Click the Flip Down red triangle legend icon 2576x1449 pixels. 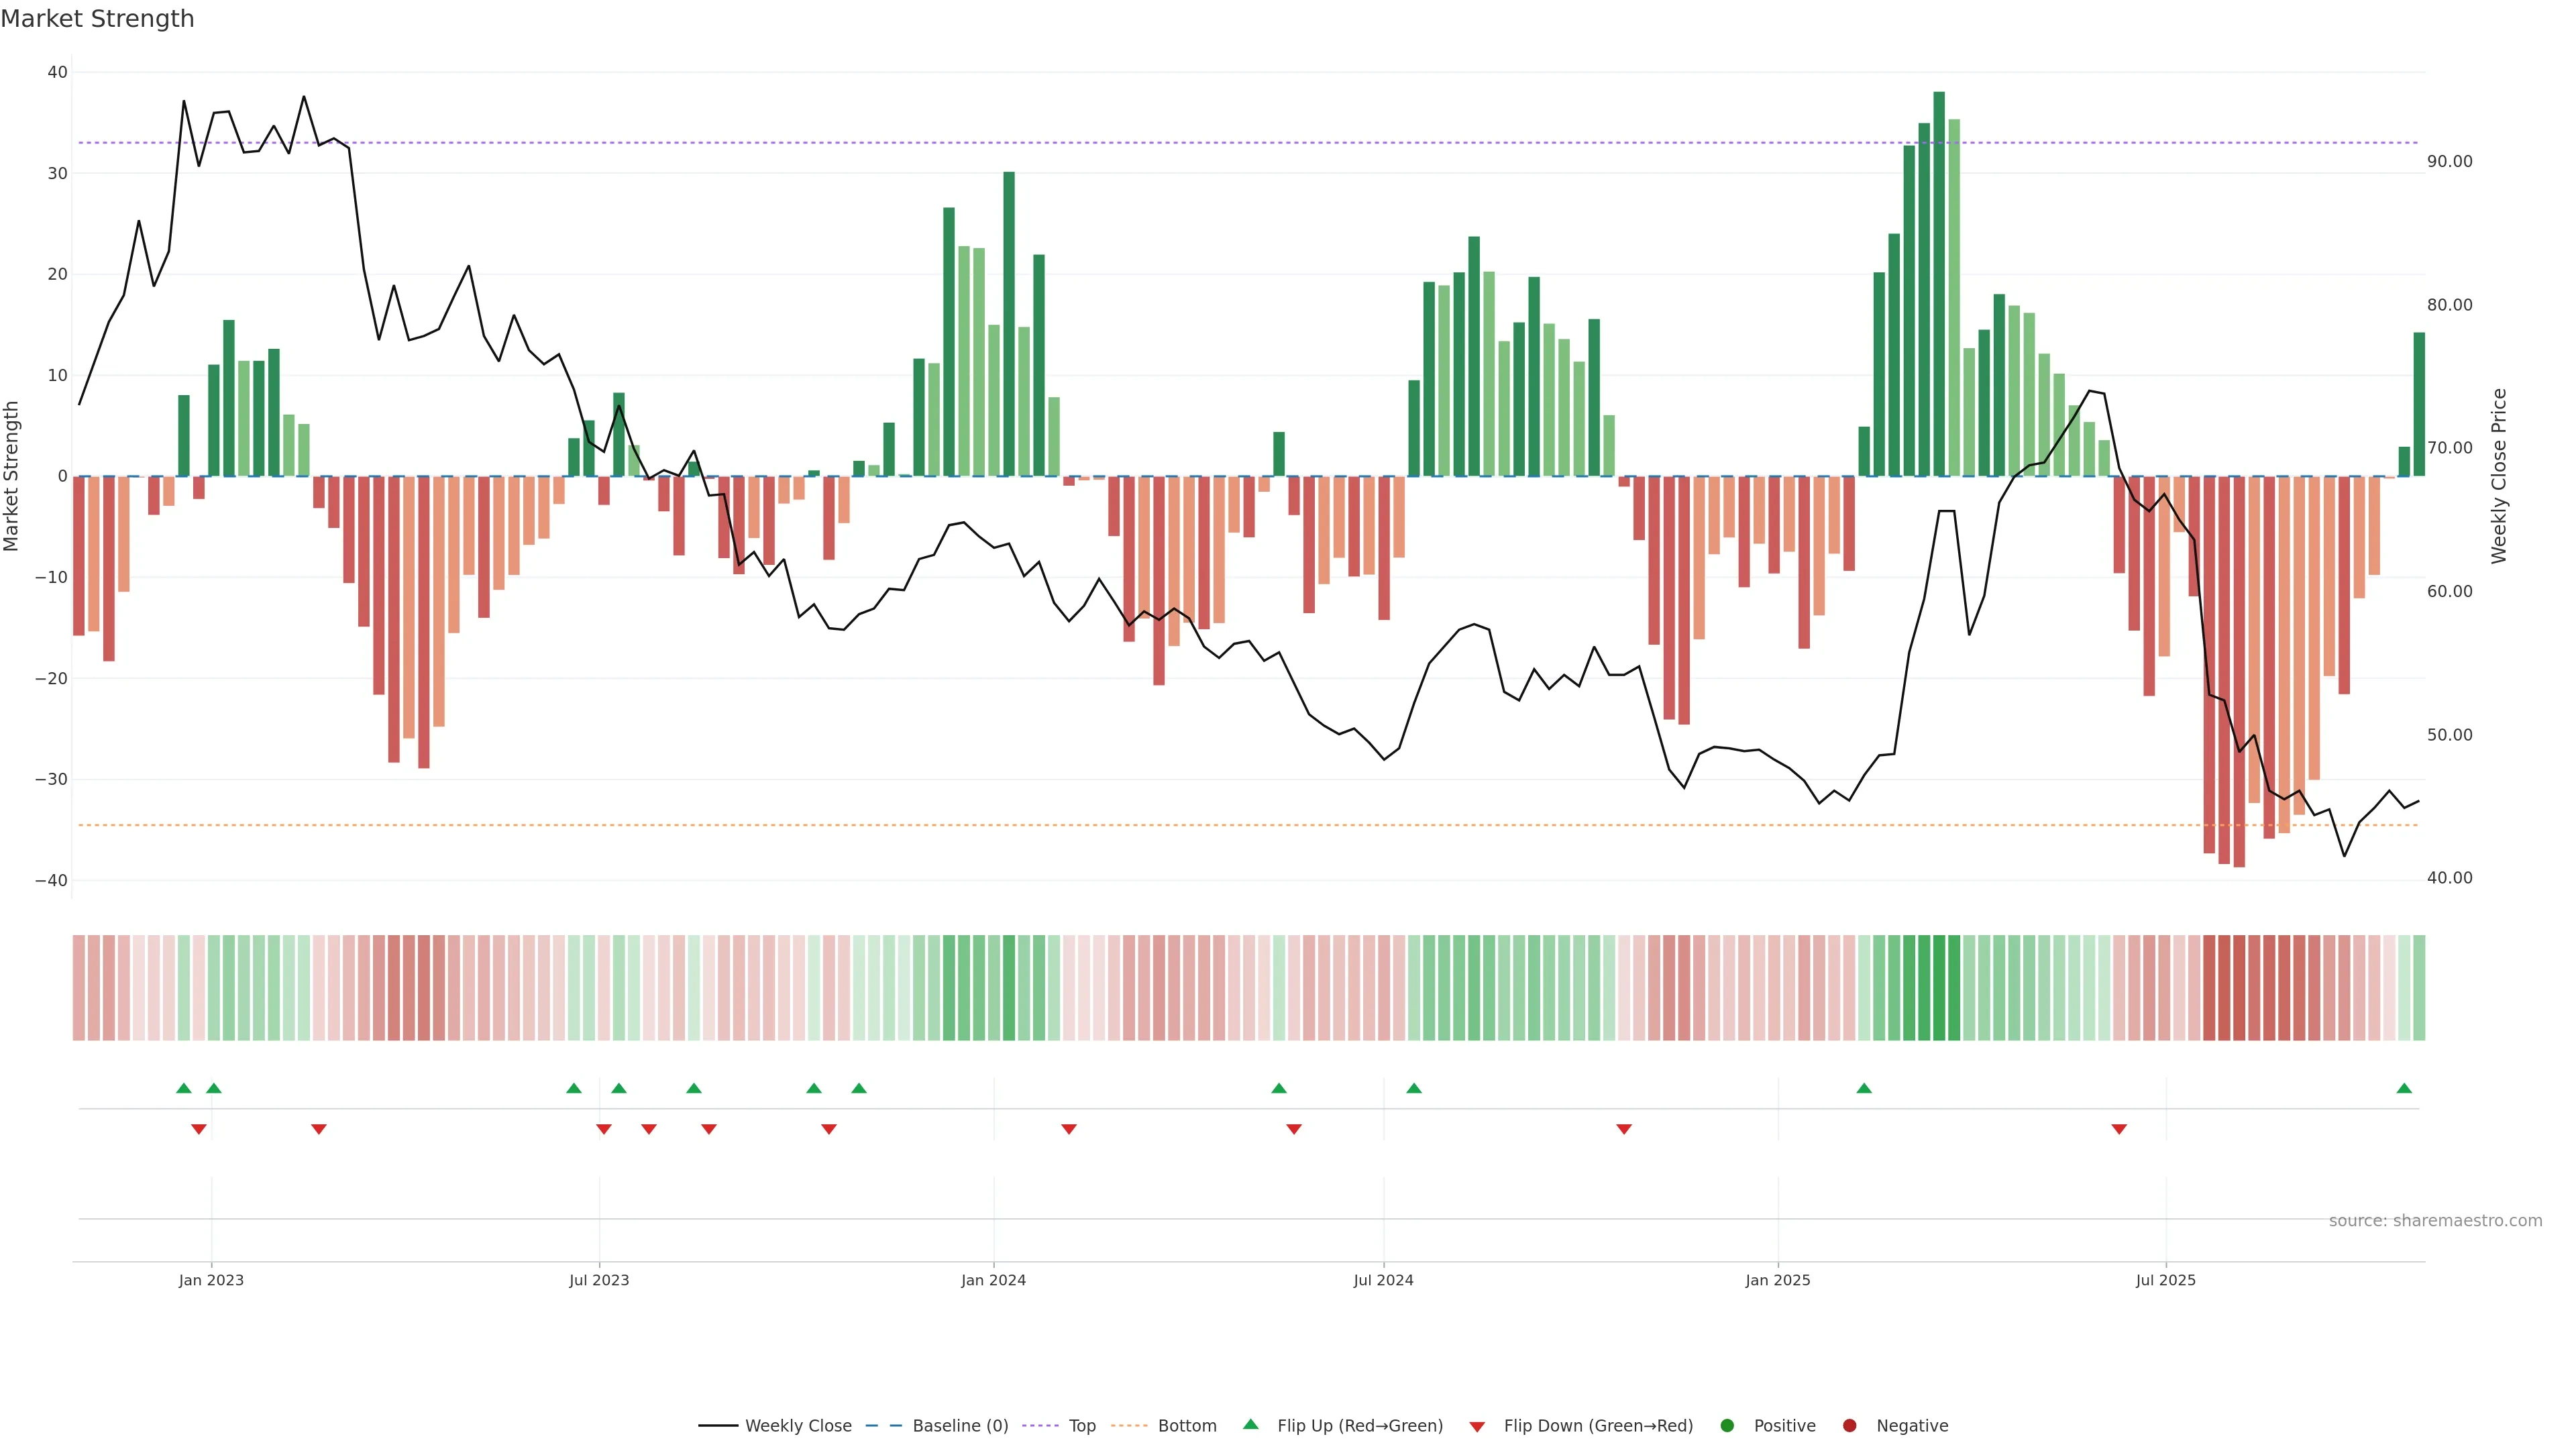coord(1477,1426)
